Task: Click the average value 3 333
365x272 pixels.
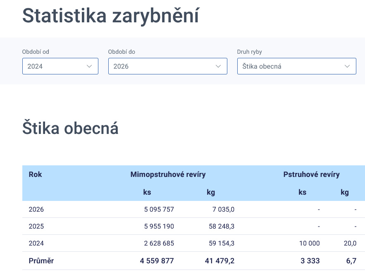Action: tap(310, 260)
